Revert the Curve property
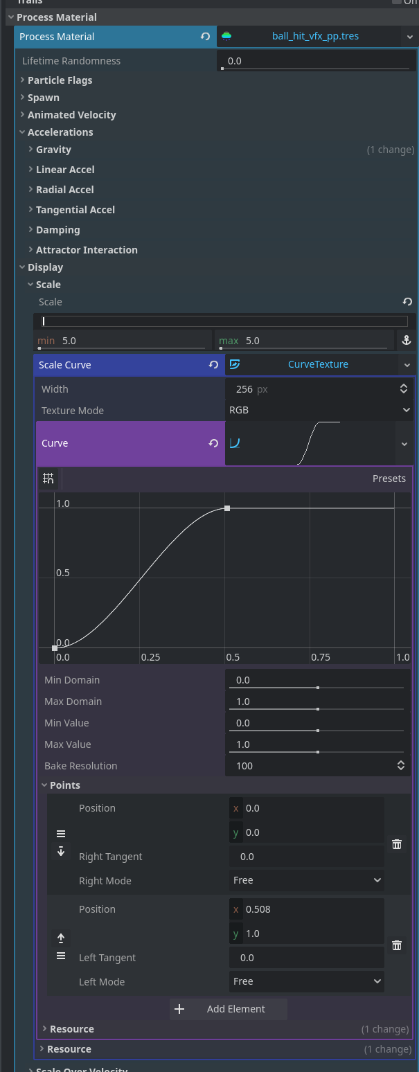 click(x=214, y=443)
